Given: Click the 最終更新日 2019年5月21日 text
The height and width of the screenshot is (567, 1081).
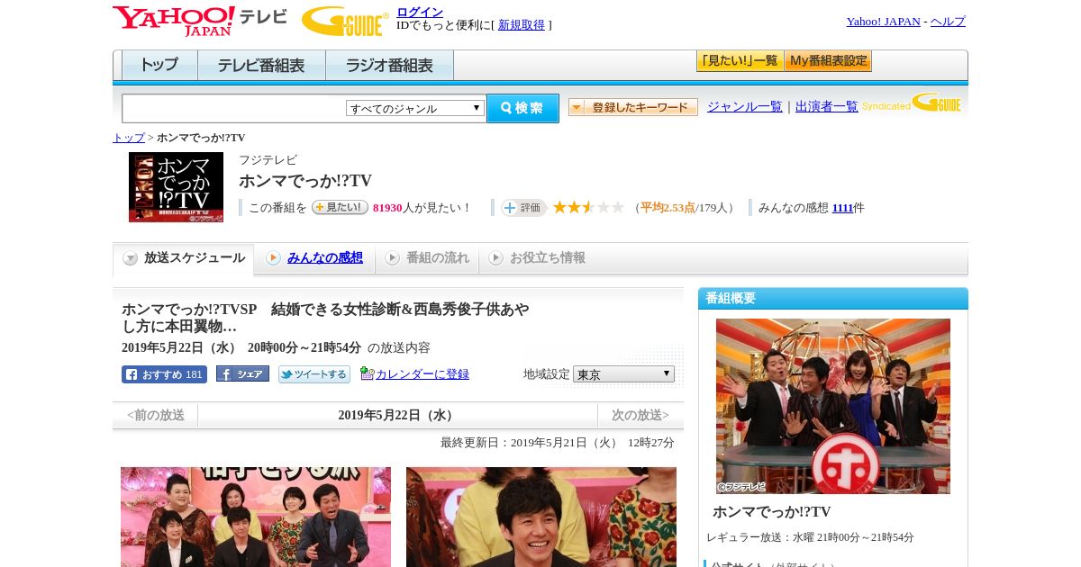Looking at the screenshot, I should pyautogui.click(x=558, y=443).
